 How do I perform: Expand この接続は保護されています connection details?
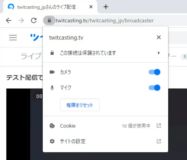click(x=105, y=53)
